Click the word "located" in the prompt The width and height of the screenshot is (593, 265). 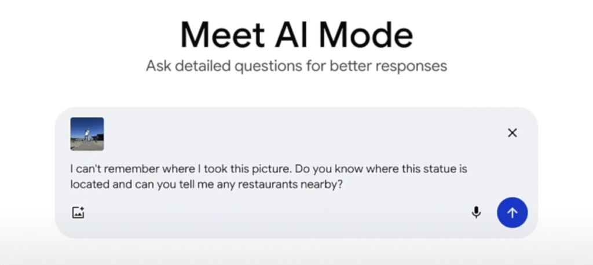(x=89, y=185)
